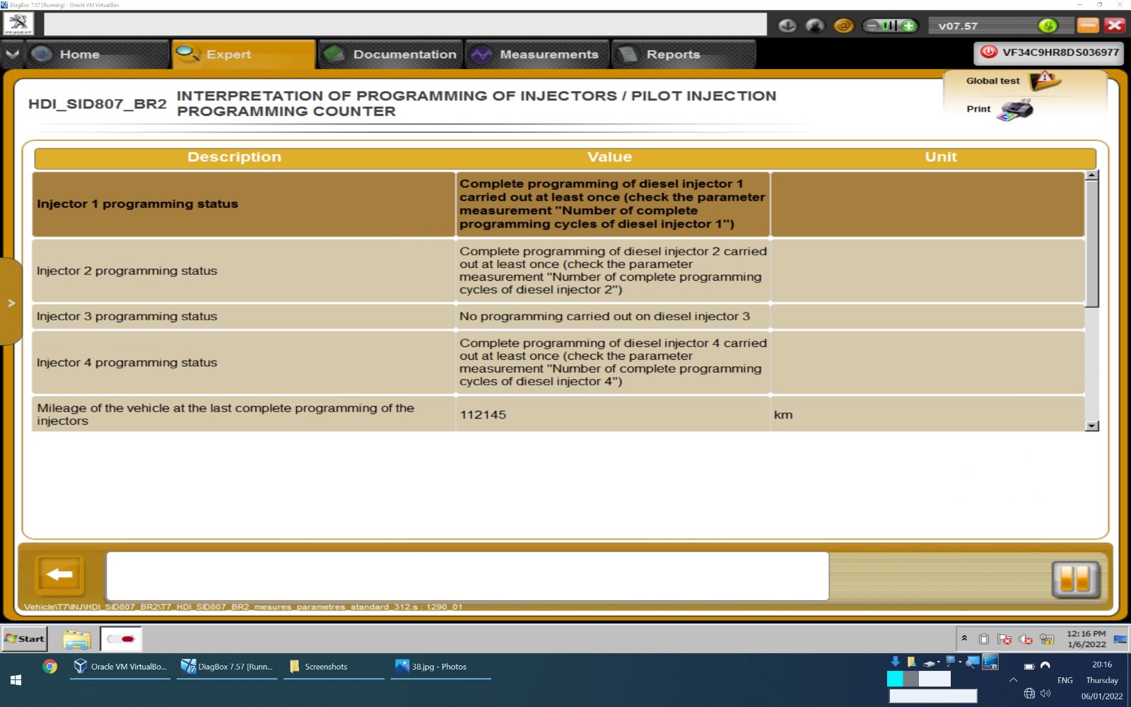
Task: Click the host tray network globe icon
Action: 1029,694
